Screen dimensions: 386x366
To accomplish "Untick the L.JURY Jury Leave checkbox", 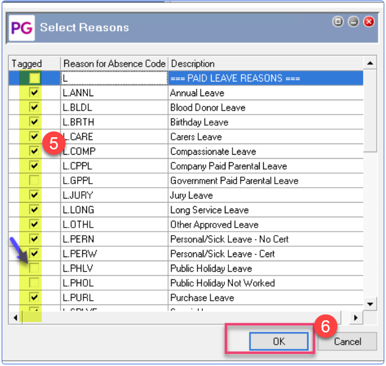I will pyautogui.click(x=34, y=195).
